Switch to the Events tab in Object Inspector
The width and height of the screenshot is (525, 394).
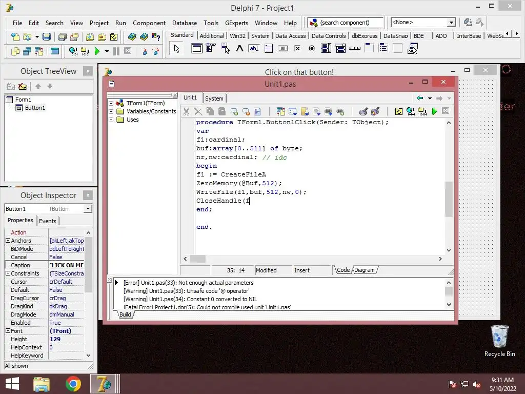48,221
